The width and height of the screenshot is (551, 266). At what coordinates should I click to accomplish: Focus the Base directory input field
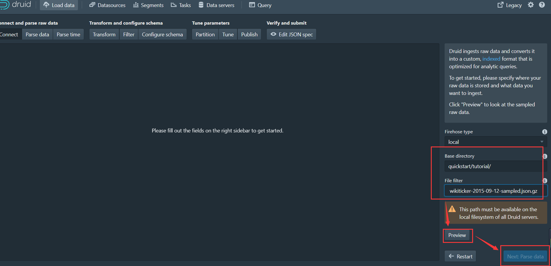coord(494,166)
